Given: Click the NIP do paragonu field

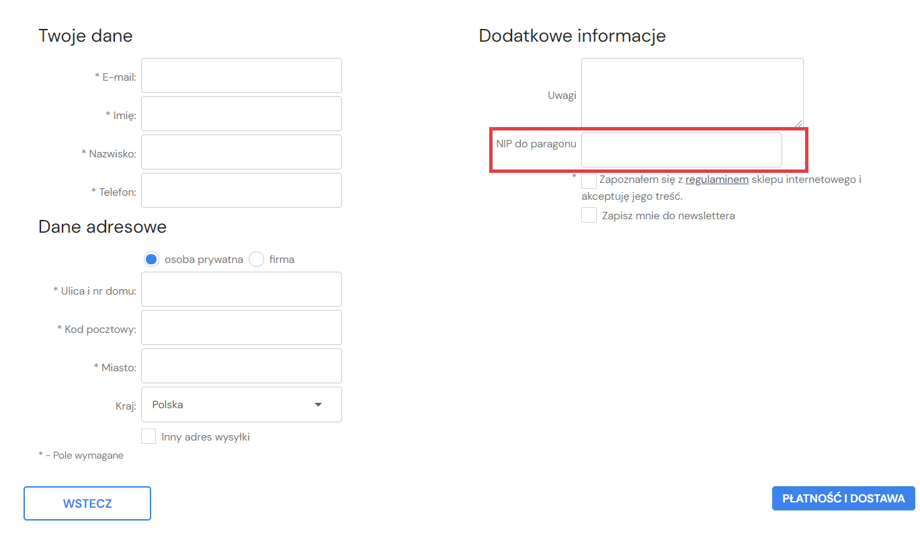Looking at the screenshot, I should 681,150.
